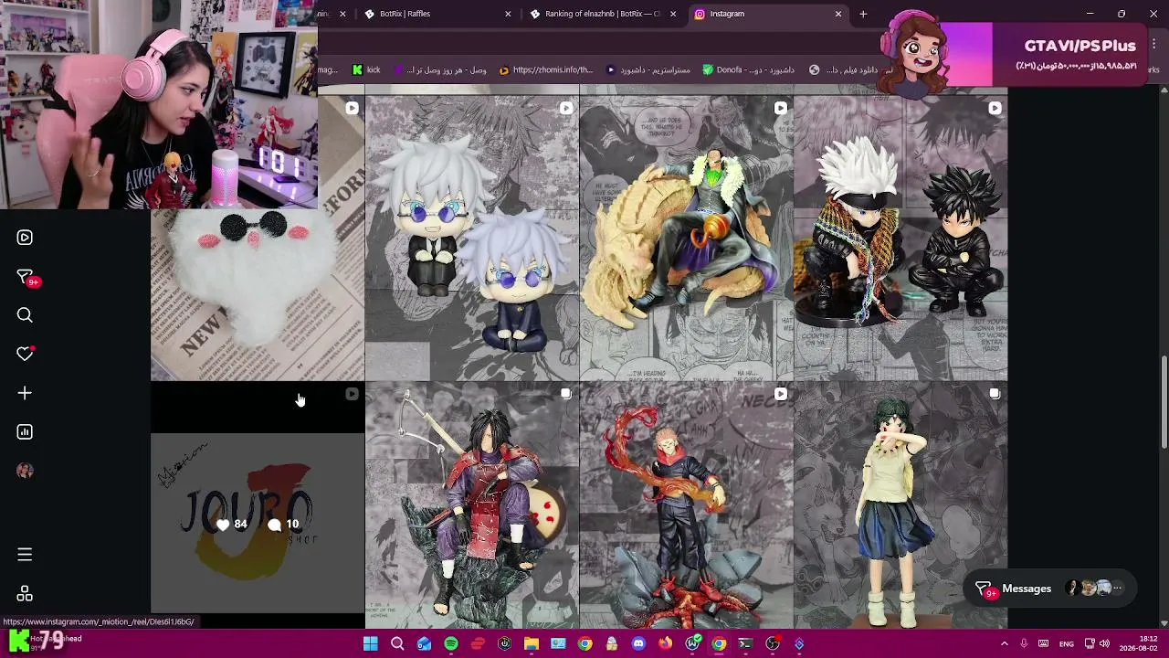This screenshot has width=1169, height=658.
Task: Click the ENG language indicator
Action: tap(1066, 643)
